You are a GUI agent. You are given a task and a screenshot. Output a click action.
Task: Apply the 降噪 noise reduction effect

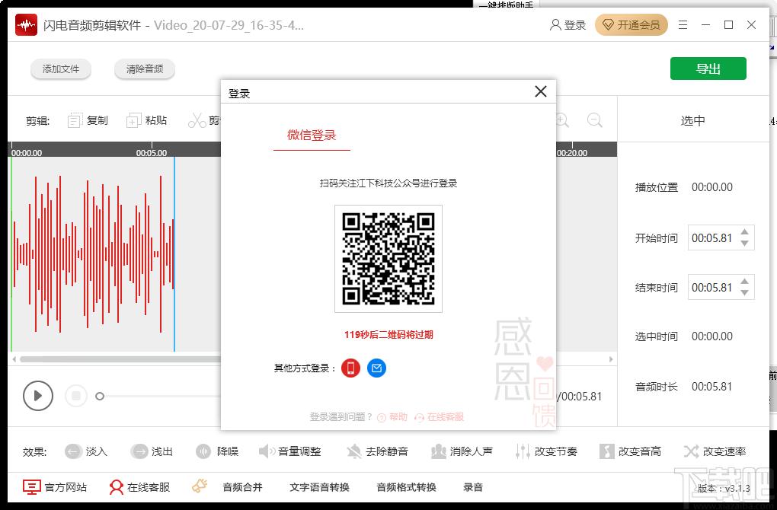217,451
